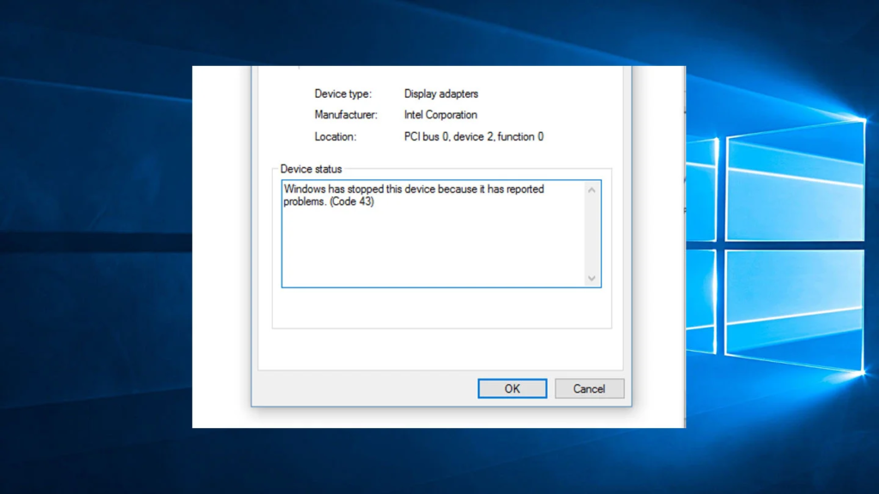
Task: Click the white margin left of the dialog
Action: [221, 246]
